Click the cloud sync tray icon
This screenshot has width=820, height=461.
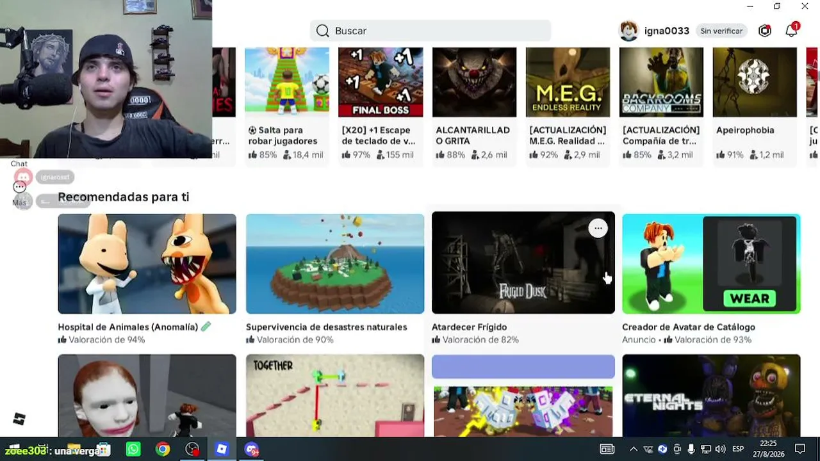pyautogui.click(x=648, y=449)
